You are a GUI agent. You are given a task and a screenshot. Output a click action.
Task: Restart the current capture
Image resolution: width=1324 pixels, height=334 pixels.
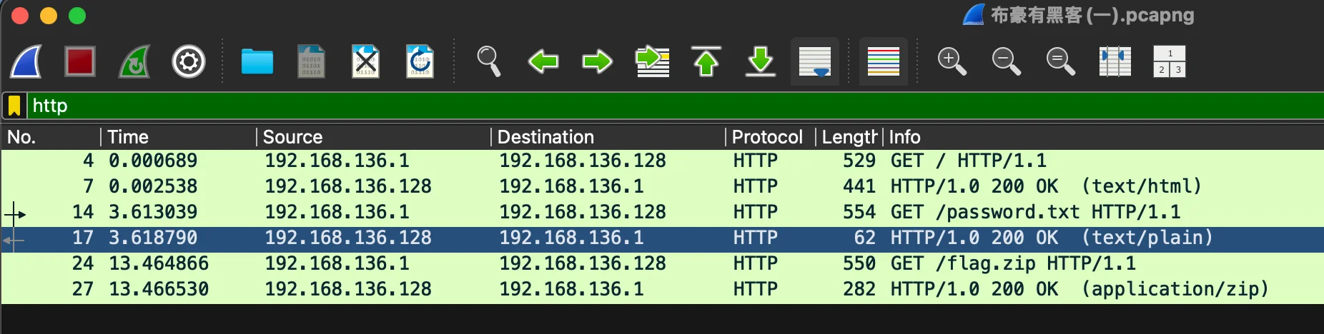(134, 61)
